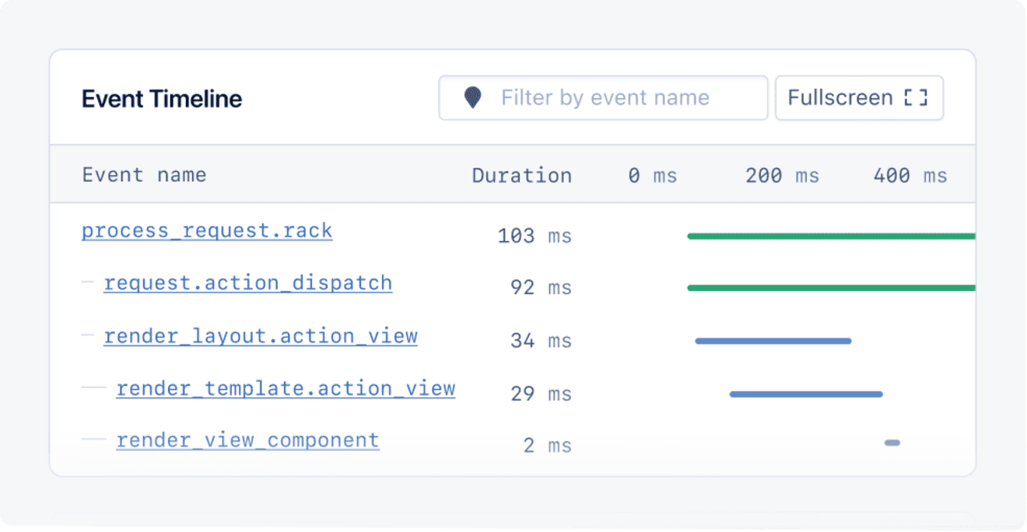
Task: Select the small render_view_component timeline bar
Action: pos(892,443)
